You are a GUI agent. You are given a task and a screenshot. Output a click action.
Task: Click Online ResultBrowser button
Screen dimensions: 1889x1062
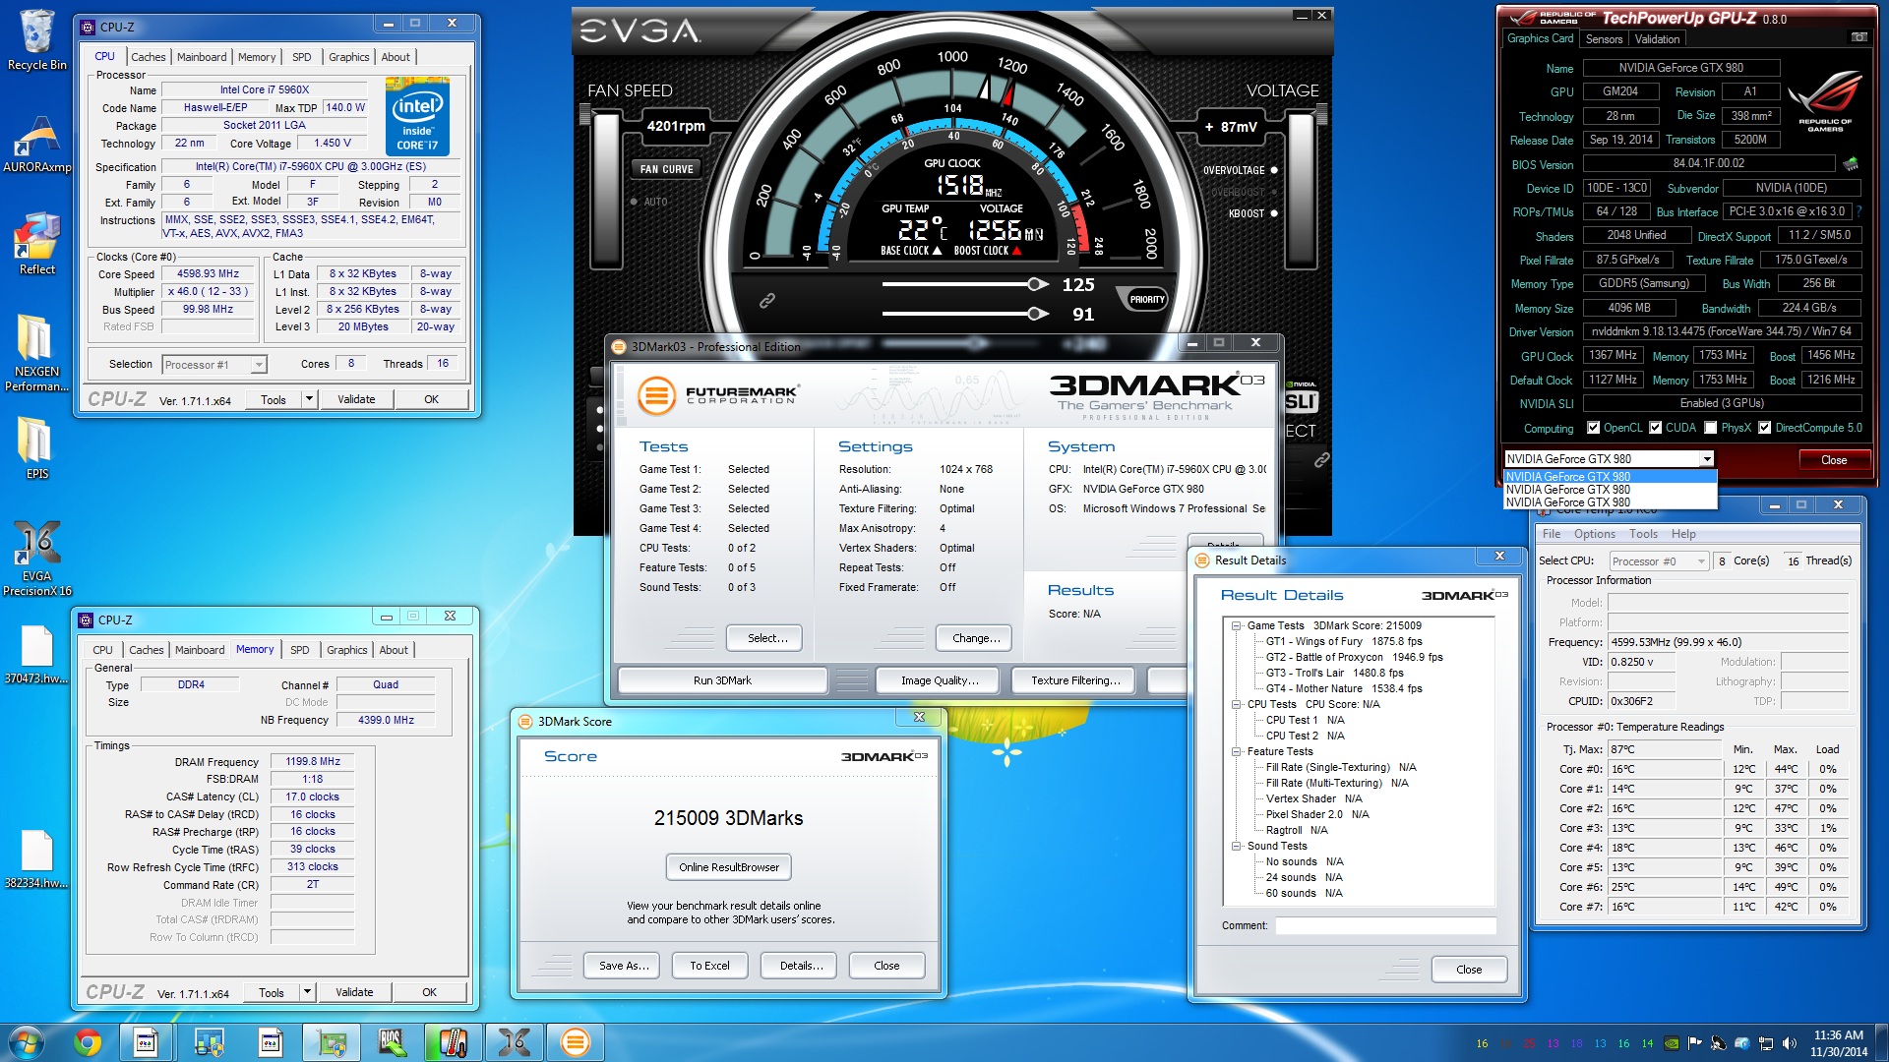tap(728, 867)
